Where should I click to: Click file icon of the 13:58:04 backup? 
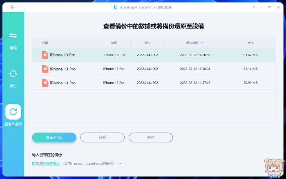point(45,69)
